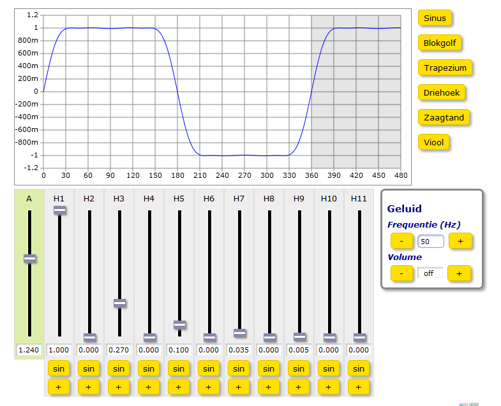Click the Volume field showing off
This screenshot has width=501, height=406.
click(430, 273)
